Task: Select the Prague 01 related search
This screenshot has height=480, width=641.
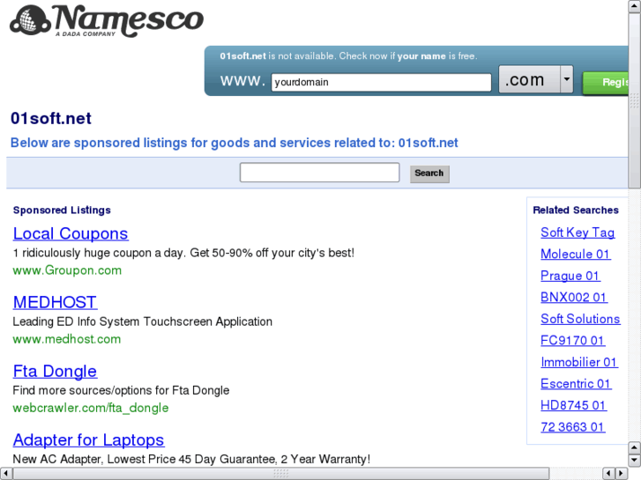Action: (570, 276)
